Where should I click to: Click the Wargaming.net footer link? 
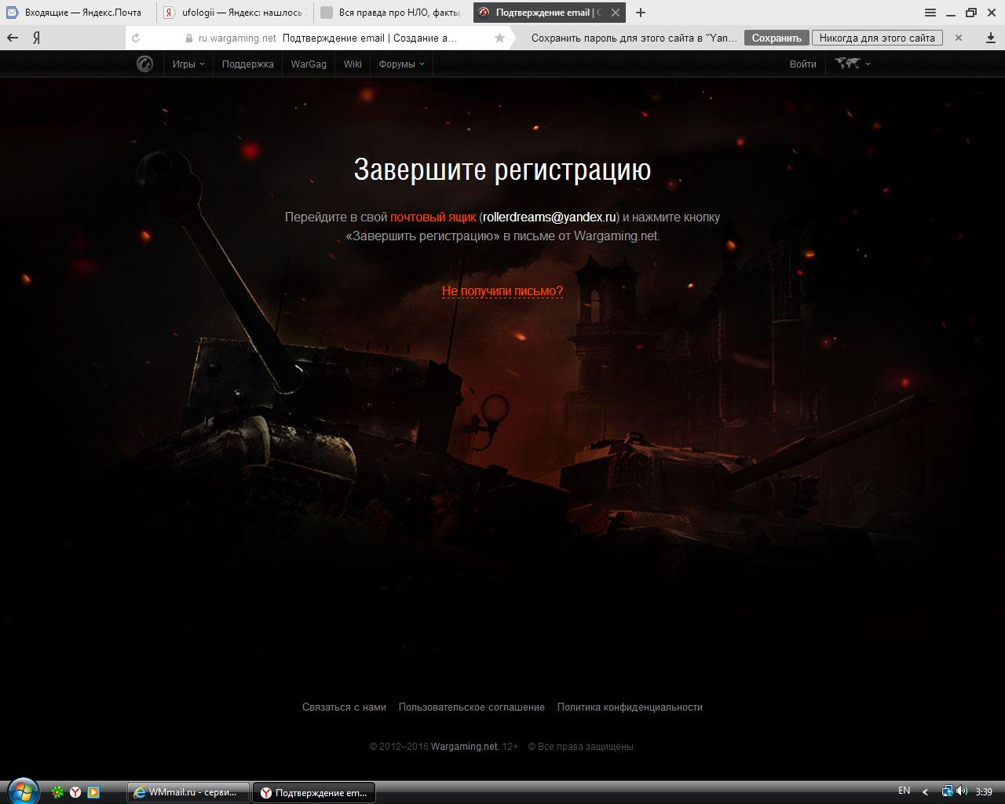pos(464,747)
